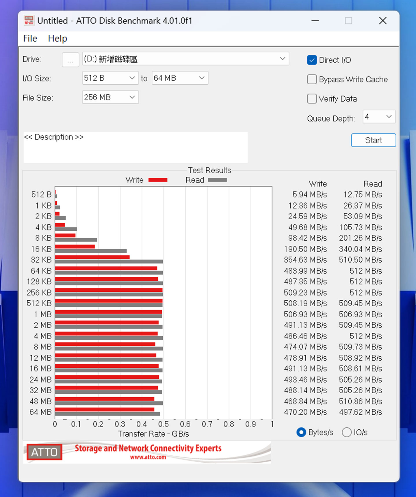416x497 pixels.
Task: Expand the Drive selection dropdown
Action: [185, 59]
